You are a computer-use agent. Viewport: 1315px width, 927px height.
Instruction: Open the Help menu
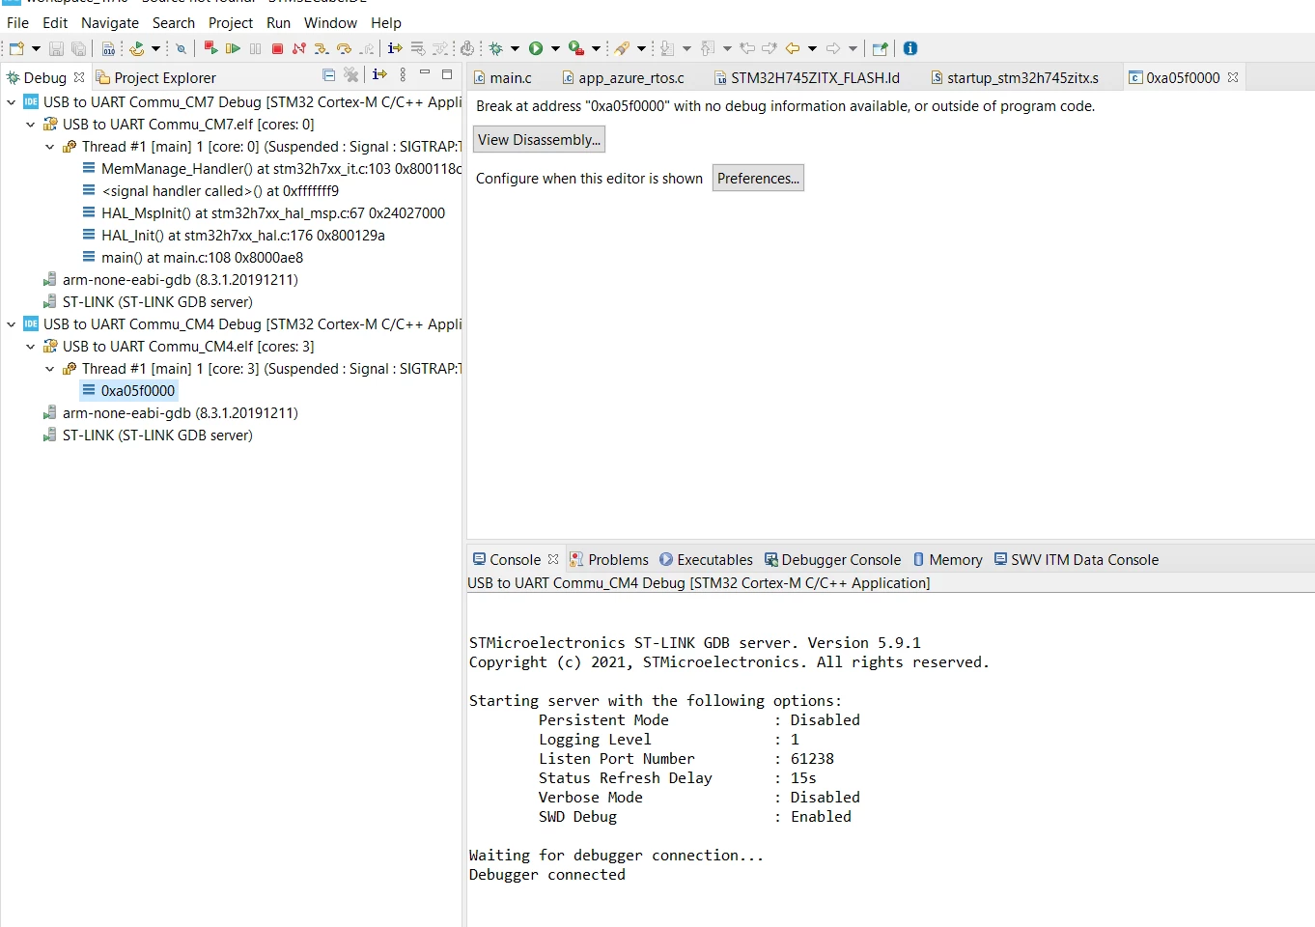386,22
